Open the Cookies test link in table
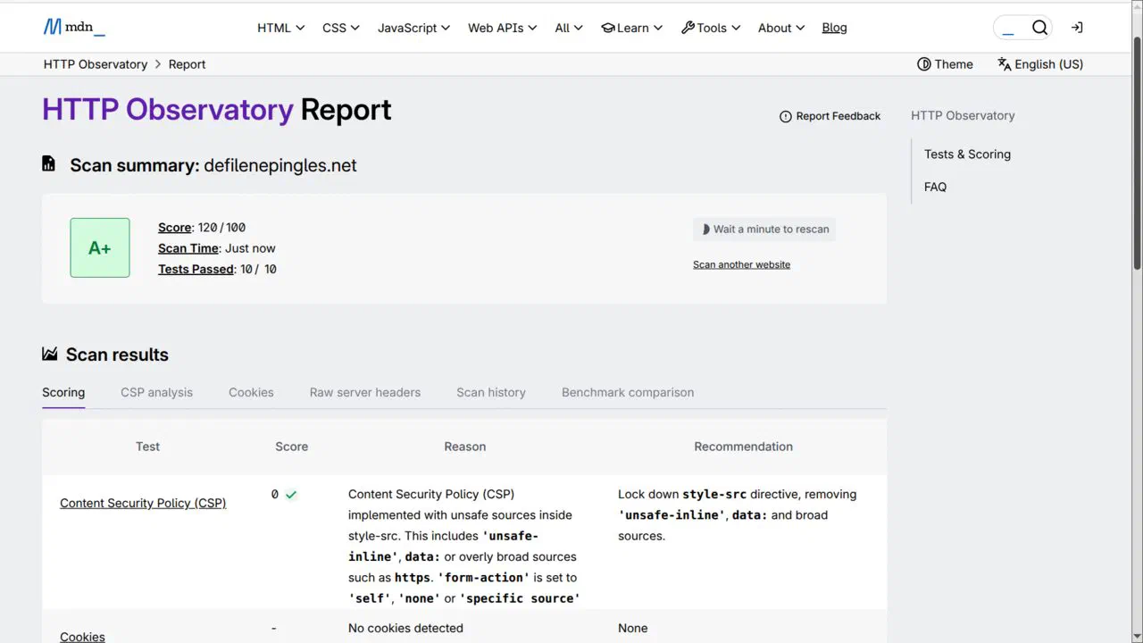1143x643 pixels. (x=82, y=636)
